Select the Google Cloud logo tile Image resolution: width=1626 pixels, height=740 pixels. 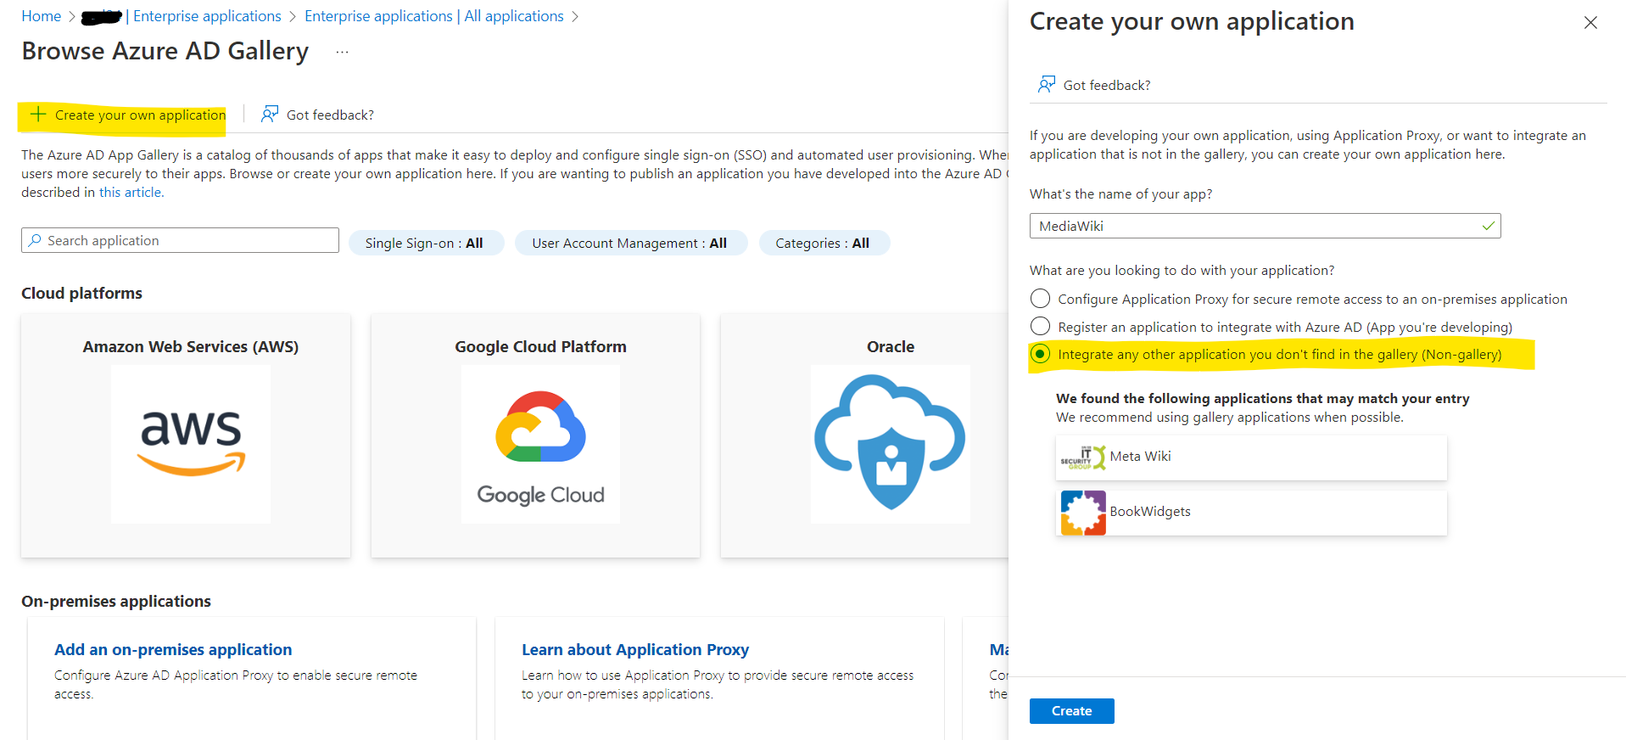(x=540, y=444)
